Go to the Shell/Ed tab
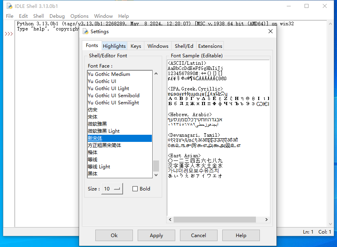Image resolution: width=337 pixels, height=247 pixels. pyautogui.click(x=184, y=46)
